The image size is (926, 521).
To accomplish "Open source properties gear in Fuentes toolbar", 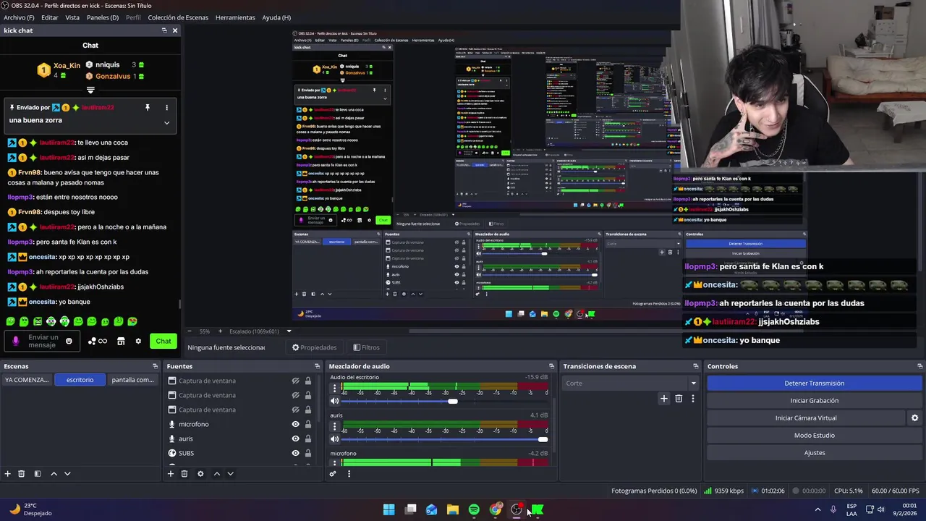I will pyautogui.click(x=200, y=474).
